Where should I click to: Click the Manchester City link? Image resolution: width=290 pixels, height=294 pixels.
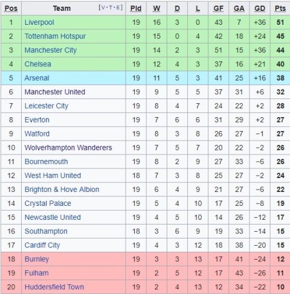coord(51,50)
